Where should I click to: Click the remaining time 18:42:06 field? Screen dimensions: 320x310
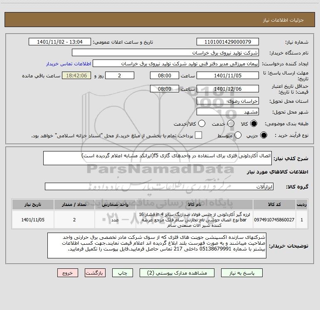coord(76,75)
